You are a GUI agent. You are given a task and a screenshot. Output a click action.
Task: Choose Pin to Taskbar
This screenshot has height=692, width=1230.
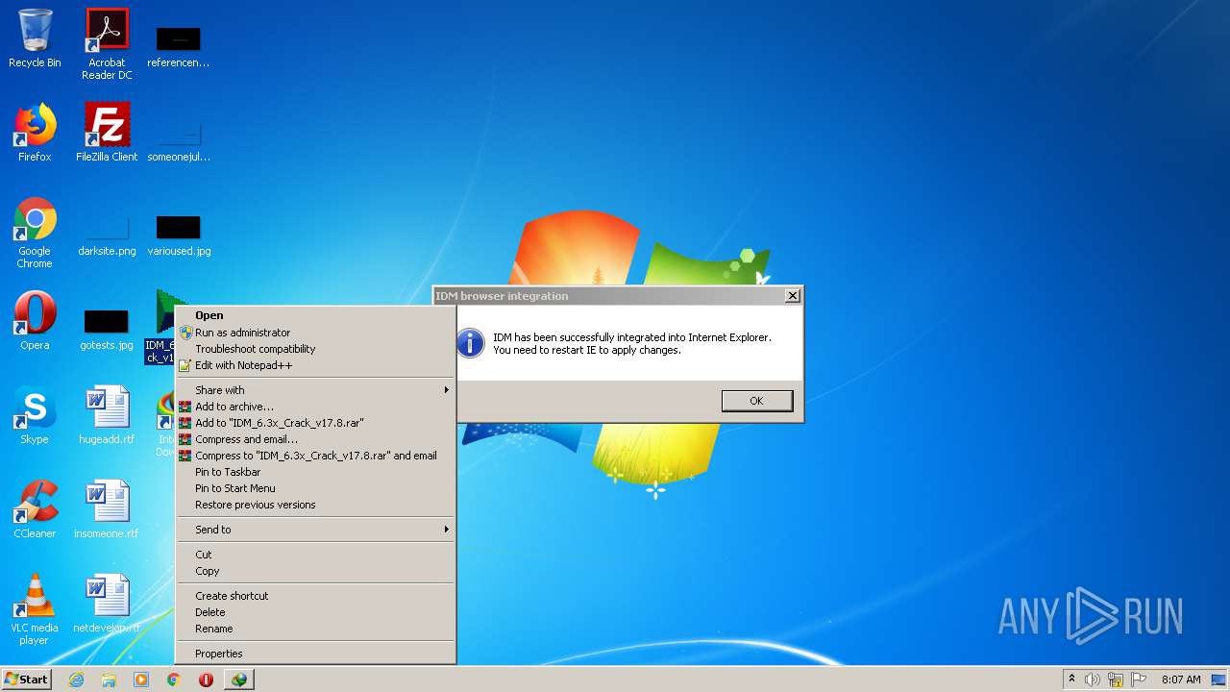(315, 472)
